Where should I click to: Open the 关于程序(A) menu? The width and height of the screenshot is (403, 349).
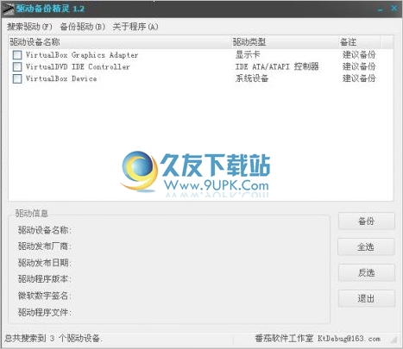coord(135,27)
